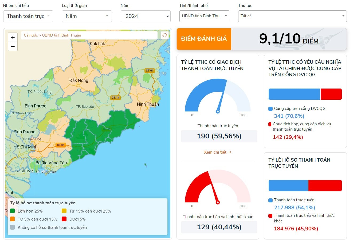The image size is (353, 240).
Task: Open Xem chi tiết link
Action: click(x=218, y=152)
